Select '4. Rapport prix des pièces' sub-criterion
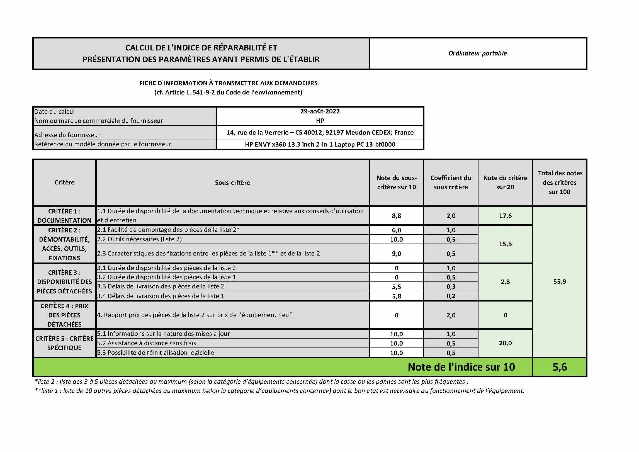Viewport: 639px width, 452px height. pos(194,315)
